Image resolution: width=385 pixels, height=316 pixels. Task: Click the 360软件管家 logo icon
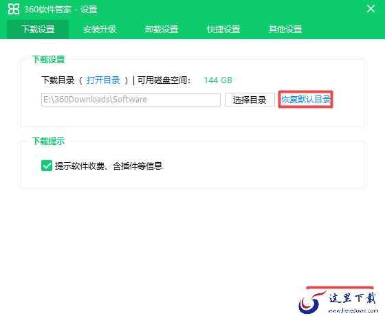14,9
